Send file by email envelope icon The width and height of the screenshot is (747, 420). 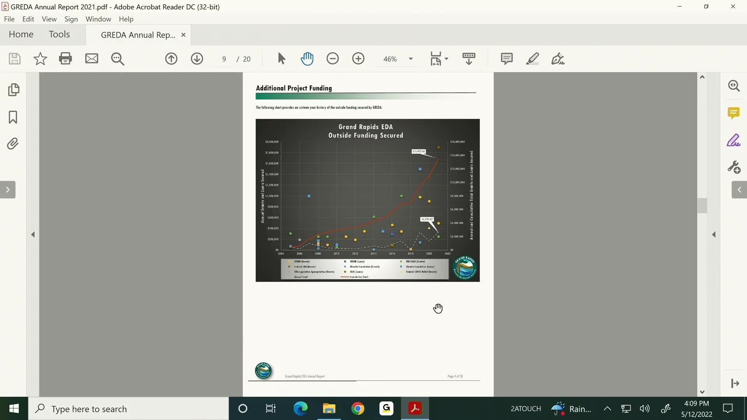tap(91, 59)
